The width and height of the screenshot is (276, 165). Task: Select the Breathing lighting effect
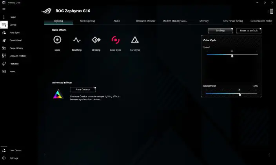(x=77, y=40)
